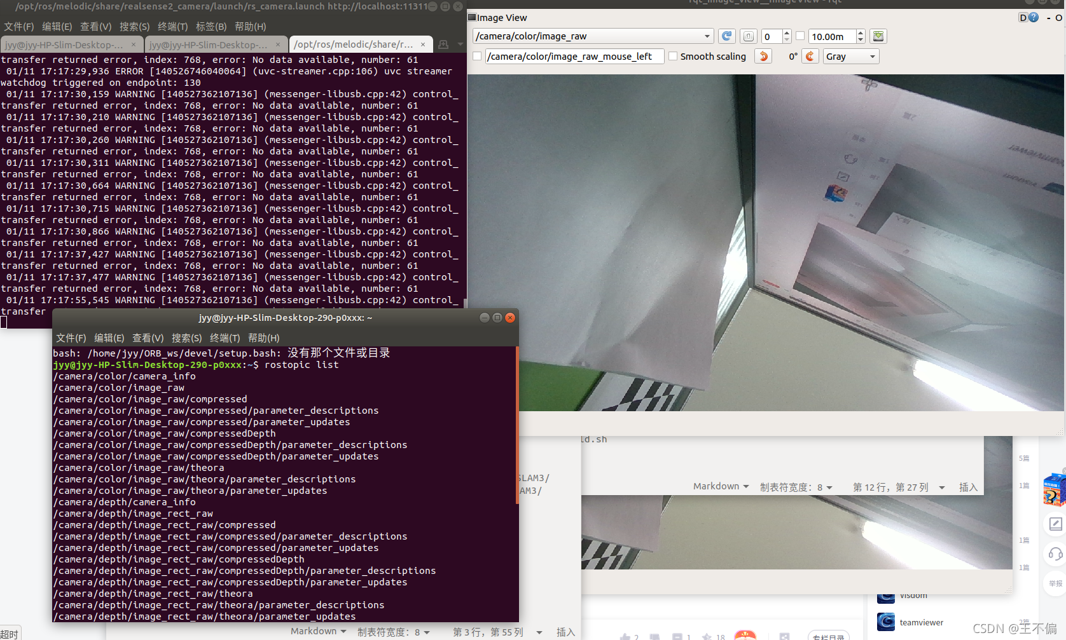Click 插入 mode in the 第 3 行 status bar

tap(565, 632)
